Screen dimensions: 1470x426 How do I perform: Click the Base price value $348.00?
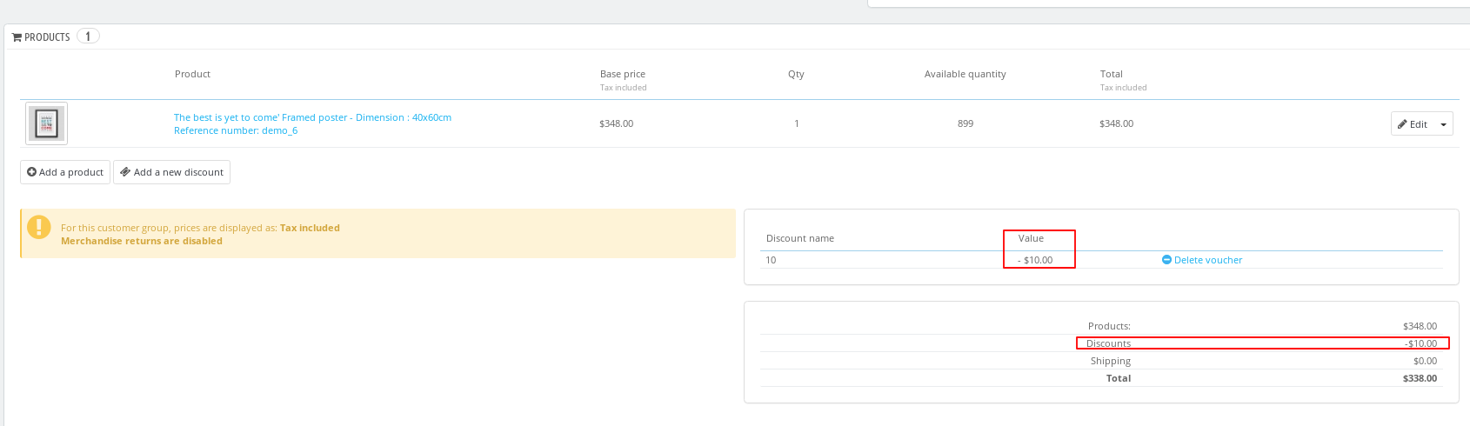click(x=616, y=123)
